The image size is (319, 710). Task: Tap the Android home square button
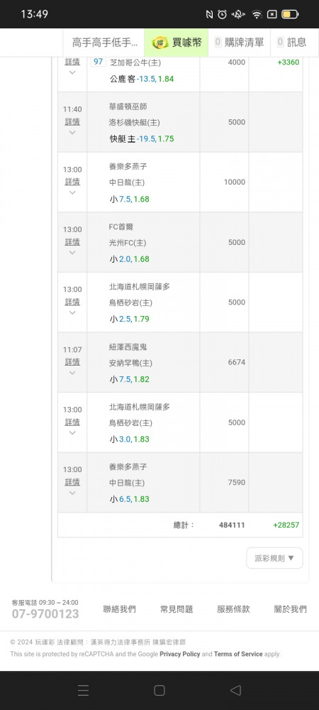[159, 690]
